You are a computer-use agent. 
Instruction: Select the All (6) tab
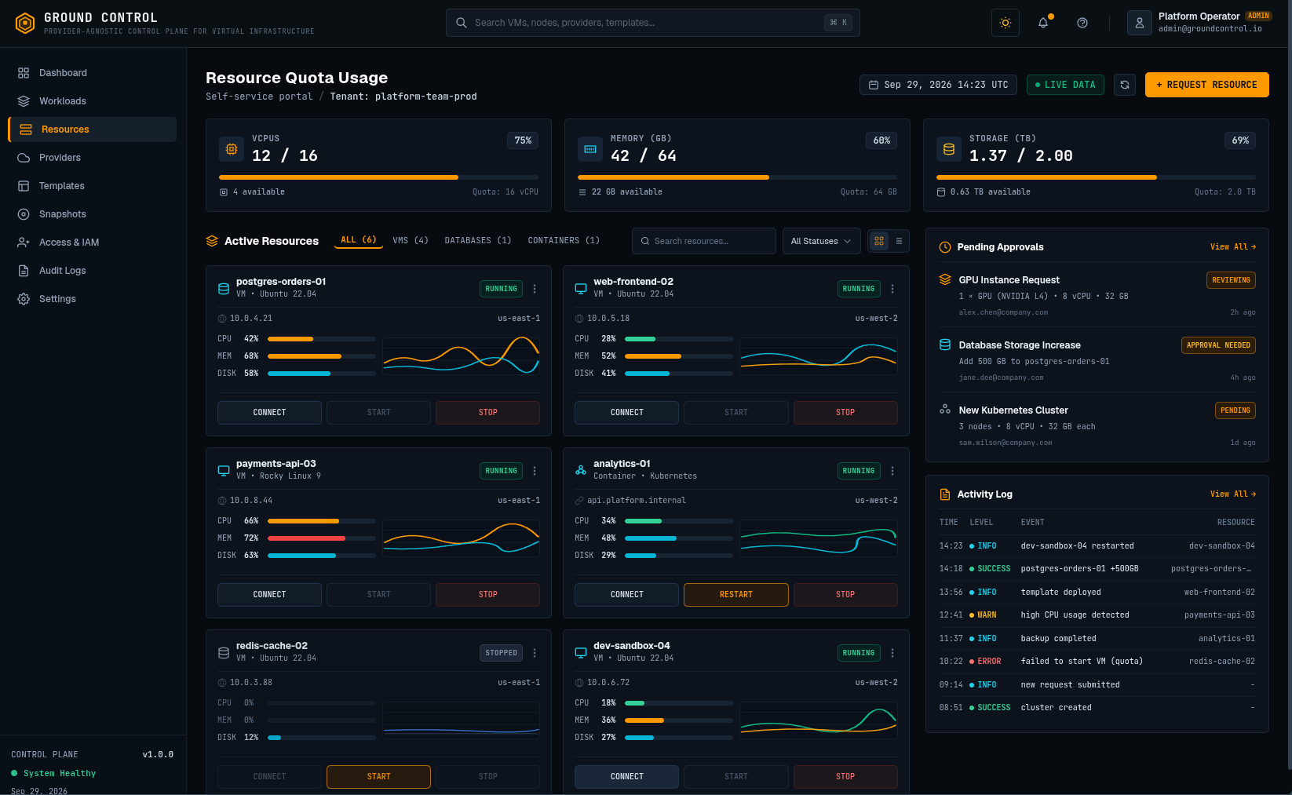(359, 240)
